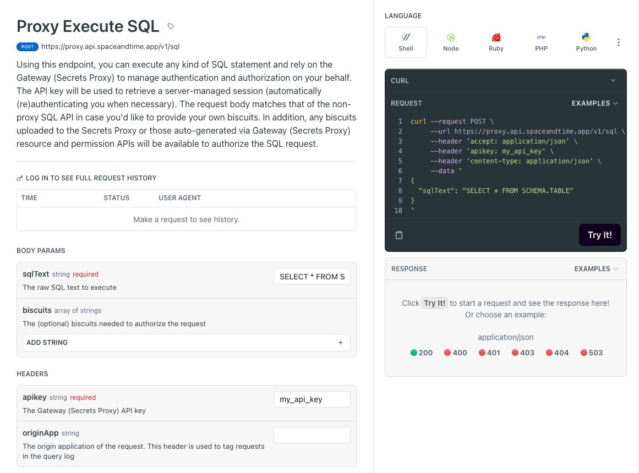Open the request EXAMPLES dropdown
The height and width of the screenshot is (473, 639).
594,103
